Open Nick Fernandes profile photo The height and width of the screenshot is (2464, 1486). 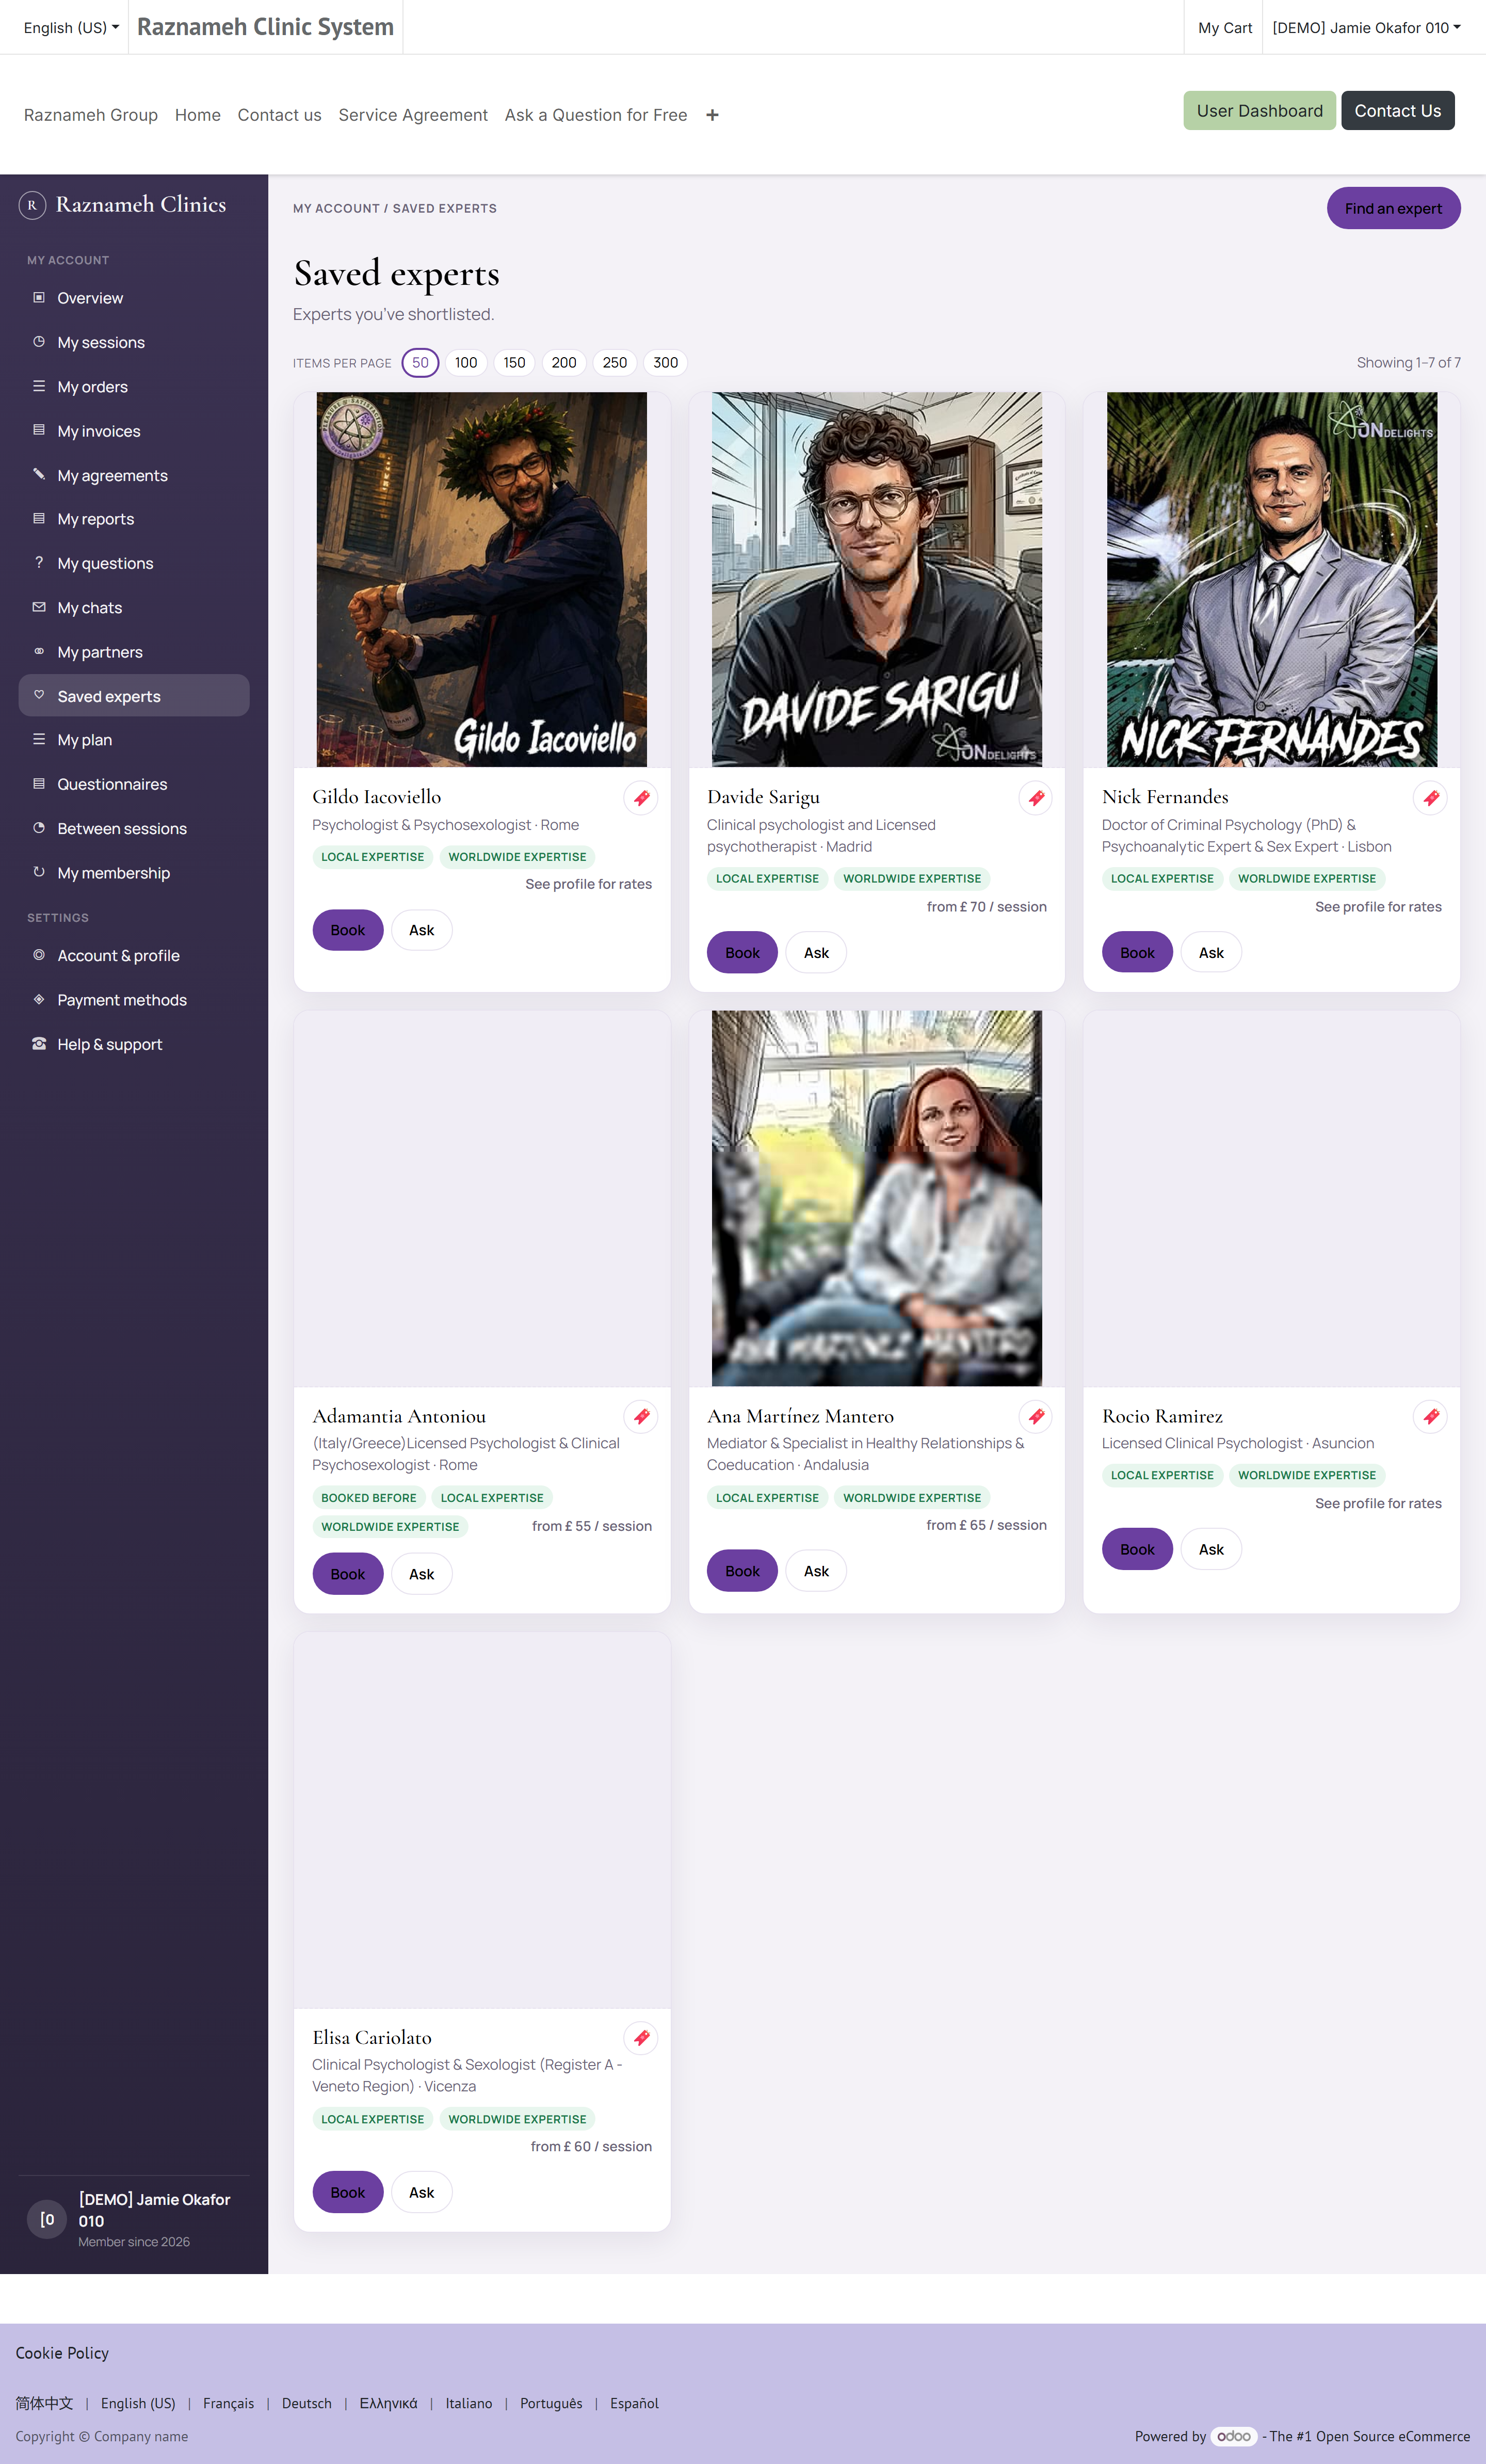[1271, 579]
